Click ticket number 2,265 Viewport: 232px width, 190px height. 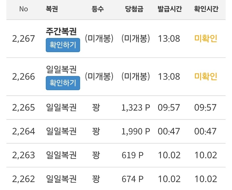23,107
